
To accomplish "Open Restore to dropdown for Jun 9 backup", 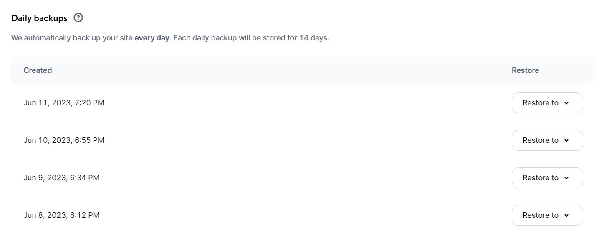I will pyautogui.click(x=547, y=178).
